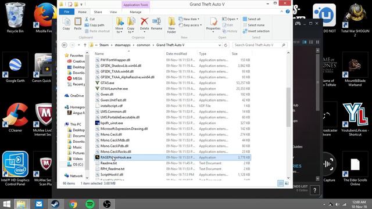This screenshot has height=209, width=372.
Task: Click Select all in ribbon
Action: (252, 19)
